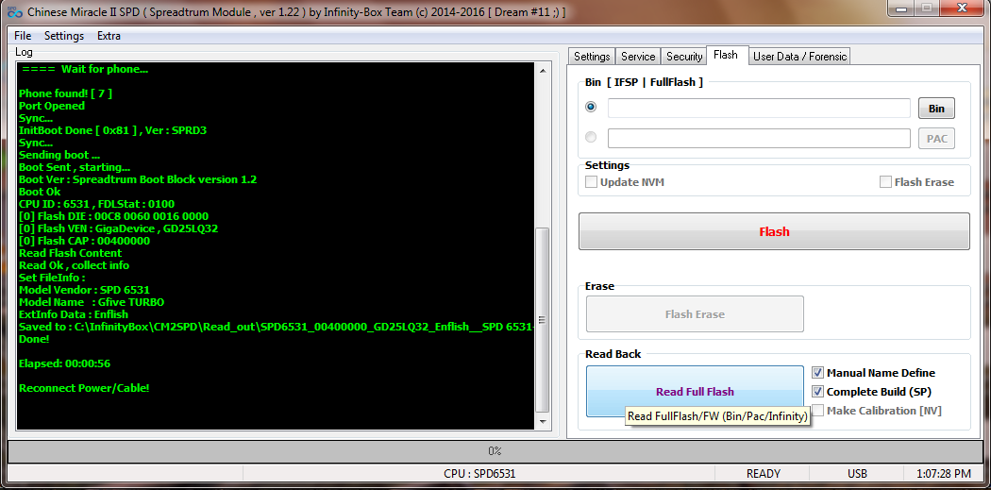Click the application icon in title bar
Viewport: 991px width, 490px height.
point(14,12)
